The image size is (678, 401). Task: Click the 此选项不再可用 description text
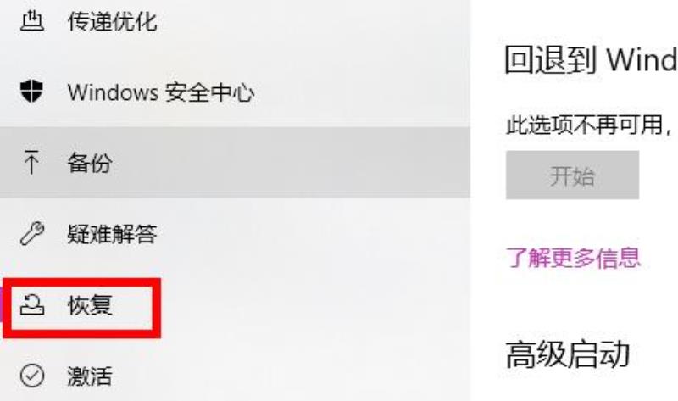(589, 125)
